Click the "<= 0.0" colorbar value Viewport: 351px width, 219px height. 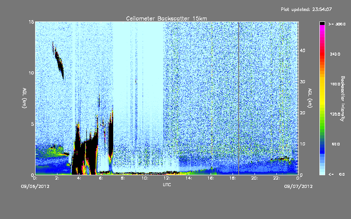pos(337,174)
